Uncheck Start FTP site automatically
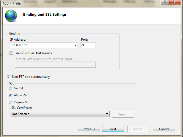183x137 pixels. point(9,77)
